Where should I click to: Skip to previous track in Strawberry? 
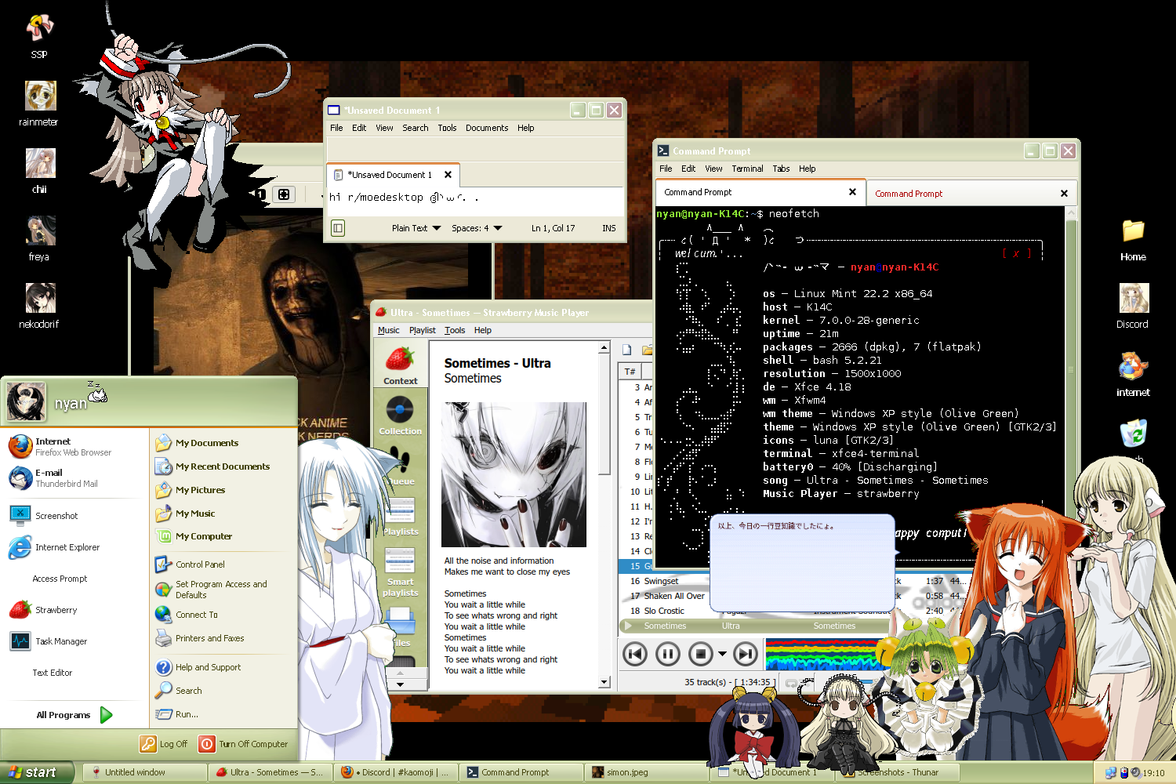[635, 653]
